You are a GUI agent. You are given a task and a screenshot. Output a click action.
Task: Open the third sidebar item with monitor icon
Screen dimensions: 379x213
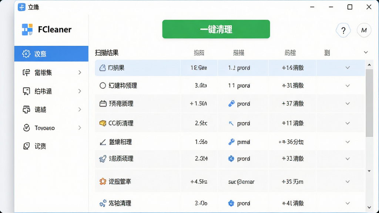pyautogui.click(x=51, y=91)
